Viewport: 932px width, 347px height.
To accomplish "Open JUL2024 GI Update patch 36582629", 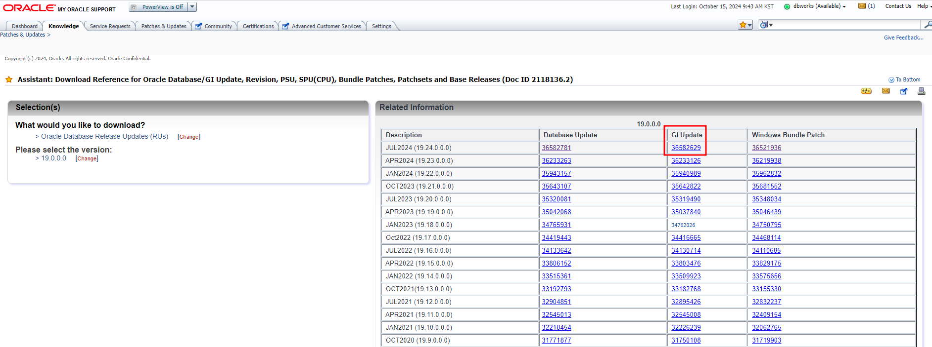I will (x=686, y=148).
